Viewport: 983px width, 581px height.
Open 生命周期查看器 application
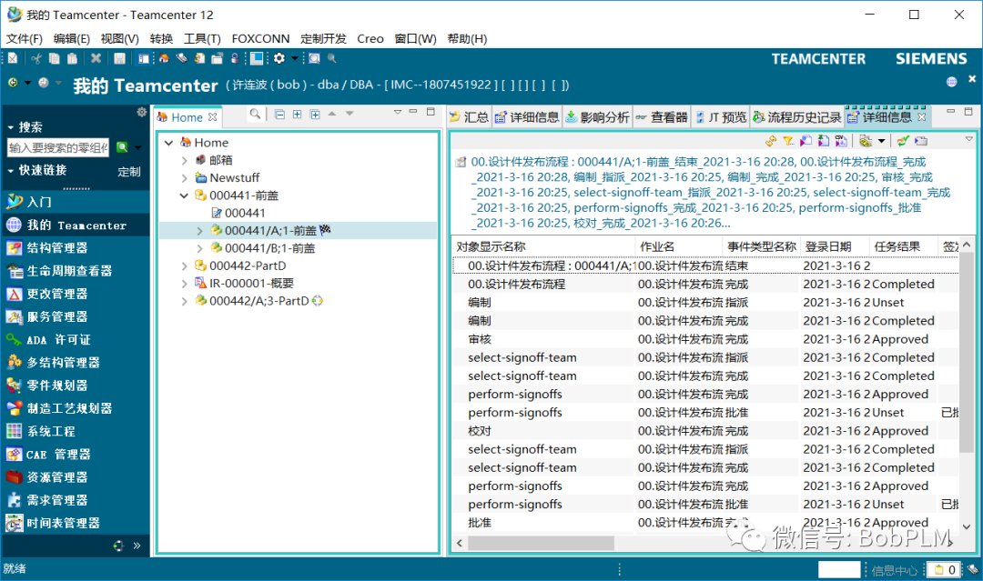pos(76,270)
